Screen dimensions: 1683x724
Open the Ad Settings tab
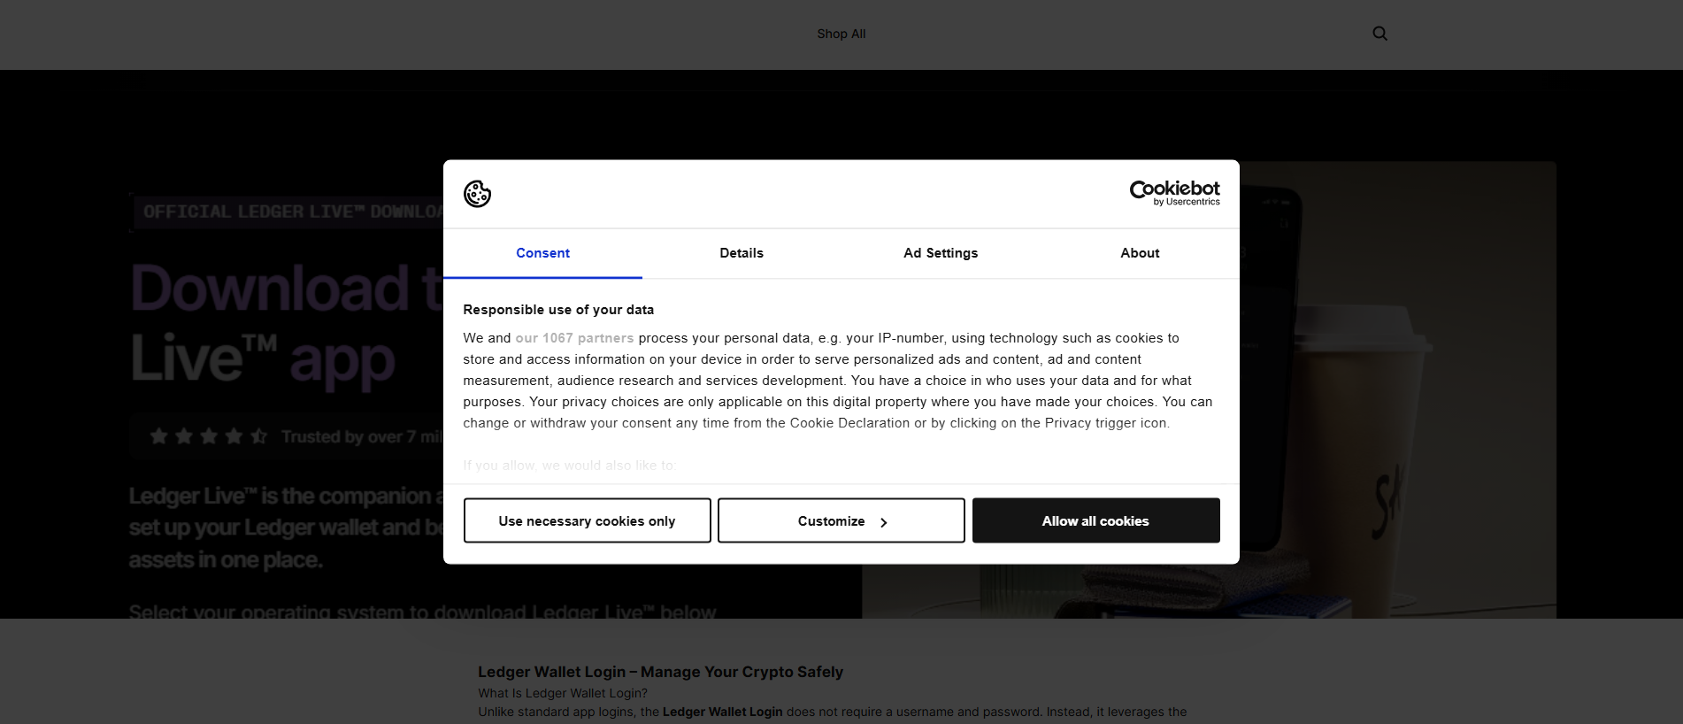pyautogui.click(x=941, y=253)
